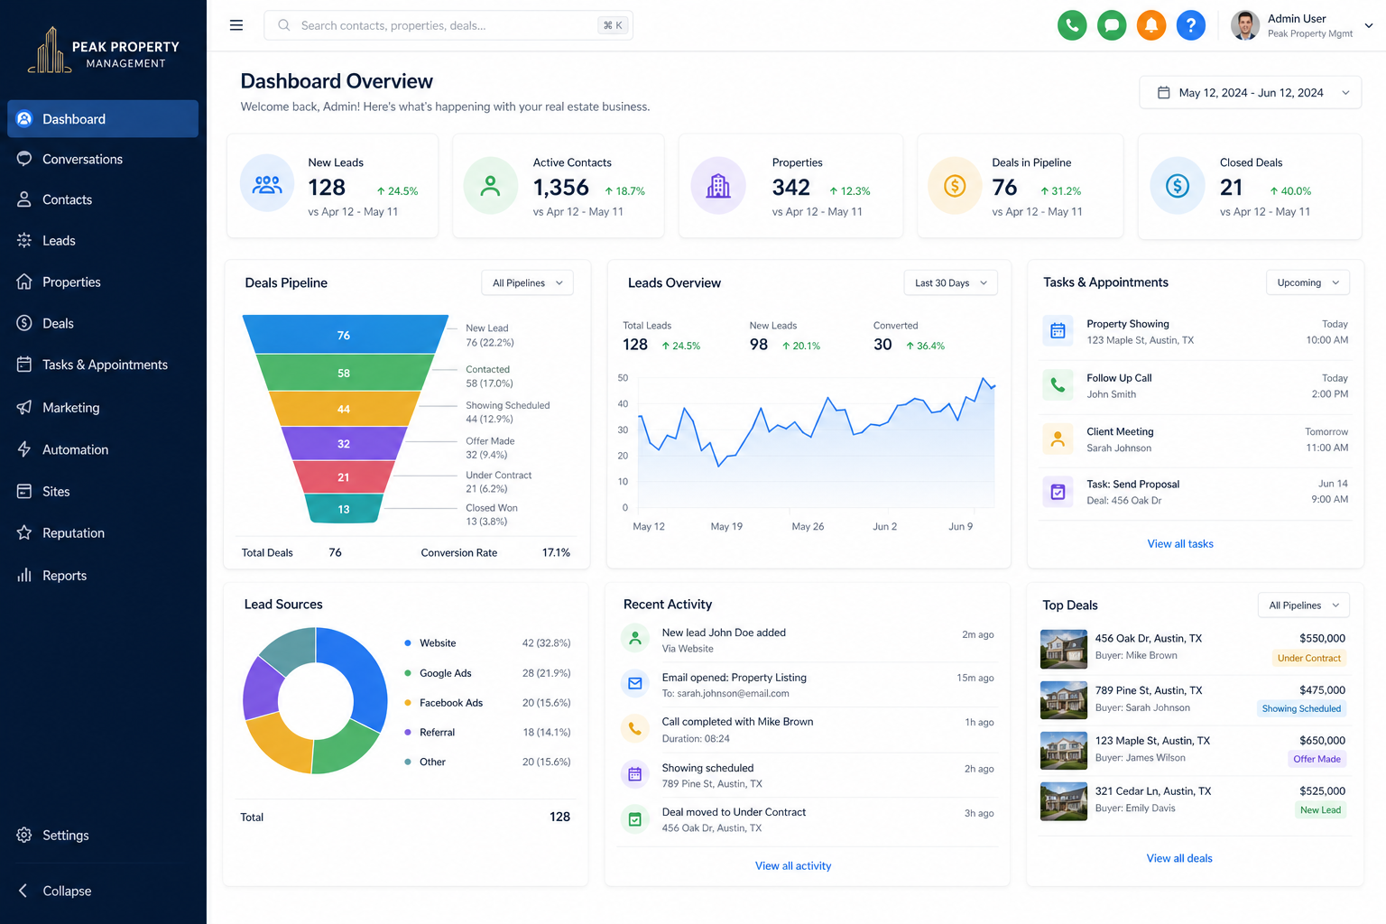
Task: Click the search magnifier icon
Action: (284, 25)
